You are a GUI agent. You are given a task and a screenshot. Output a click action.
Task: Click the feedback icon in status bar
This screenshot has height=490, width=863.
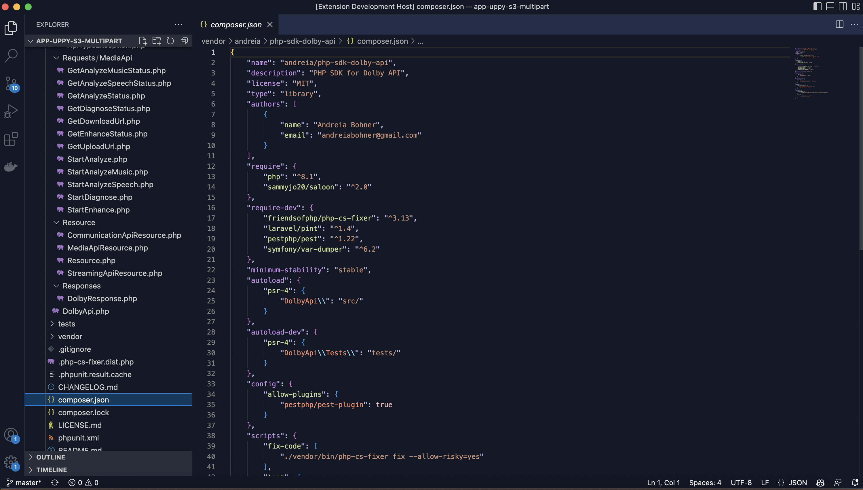(838, 483)
